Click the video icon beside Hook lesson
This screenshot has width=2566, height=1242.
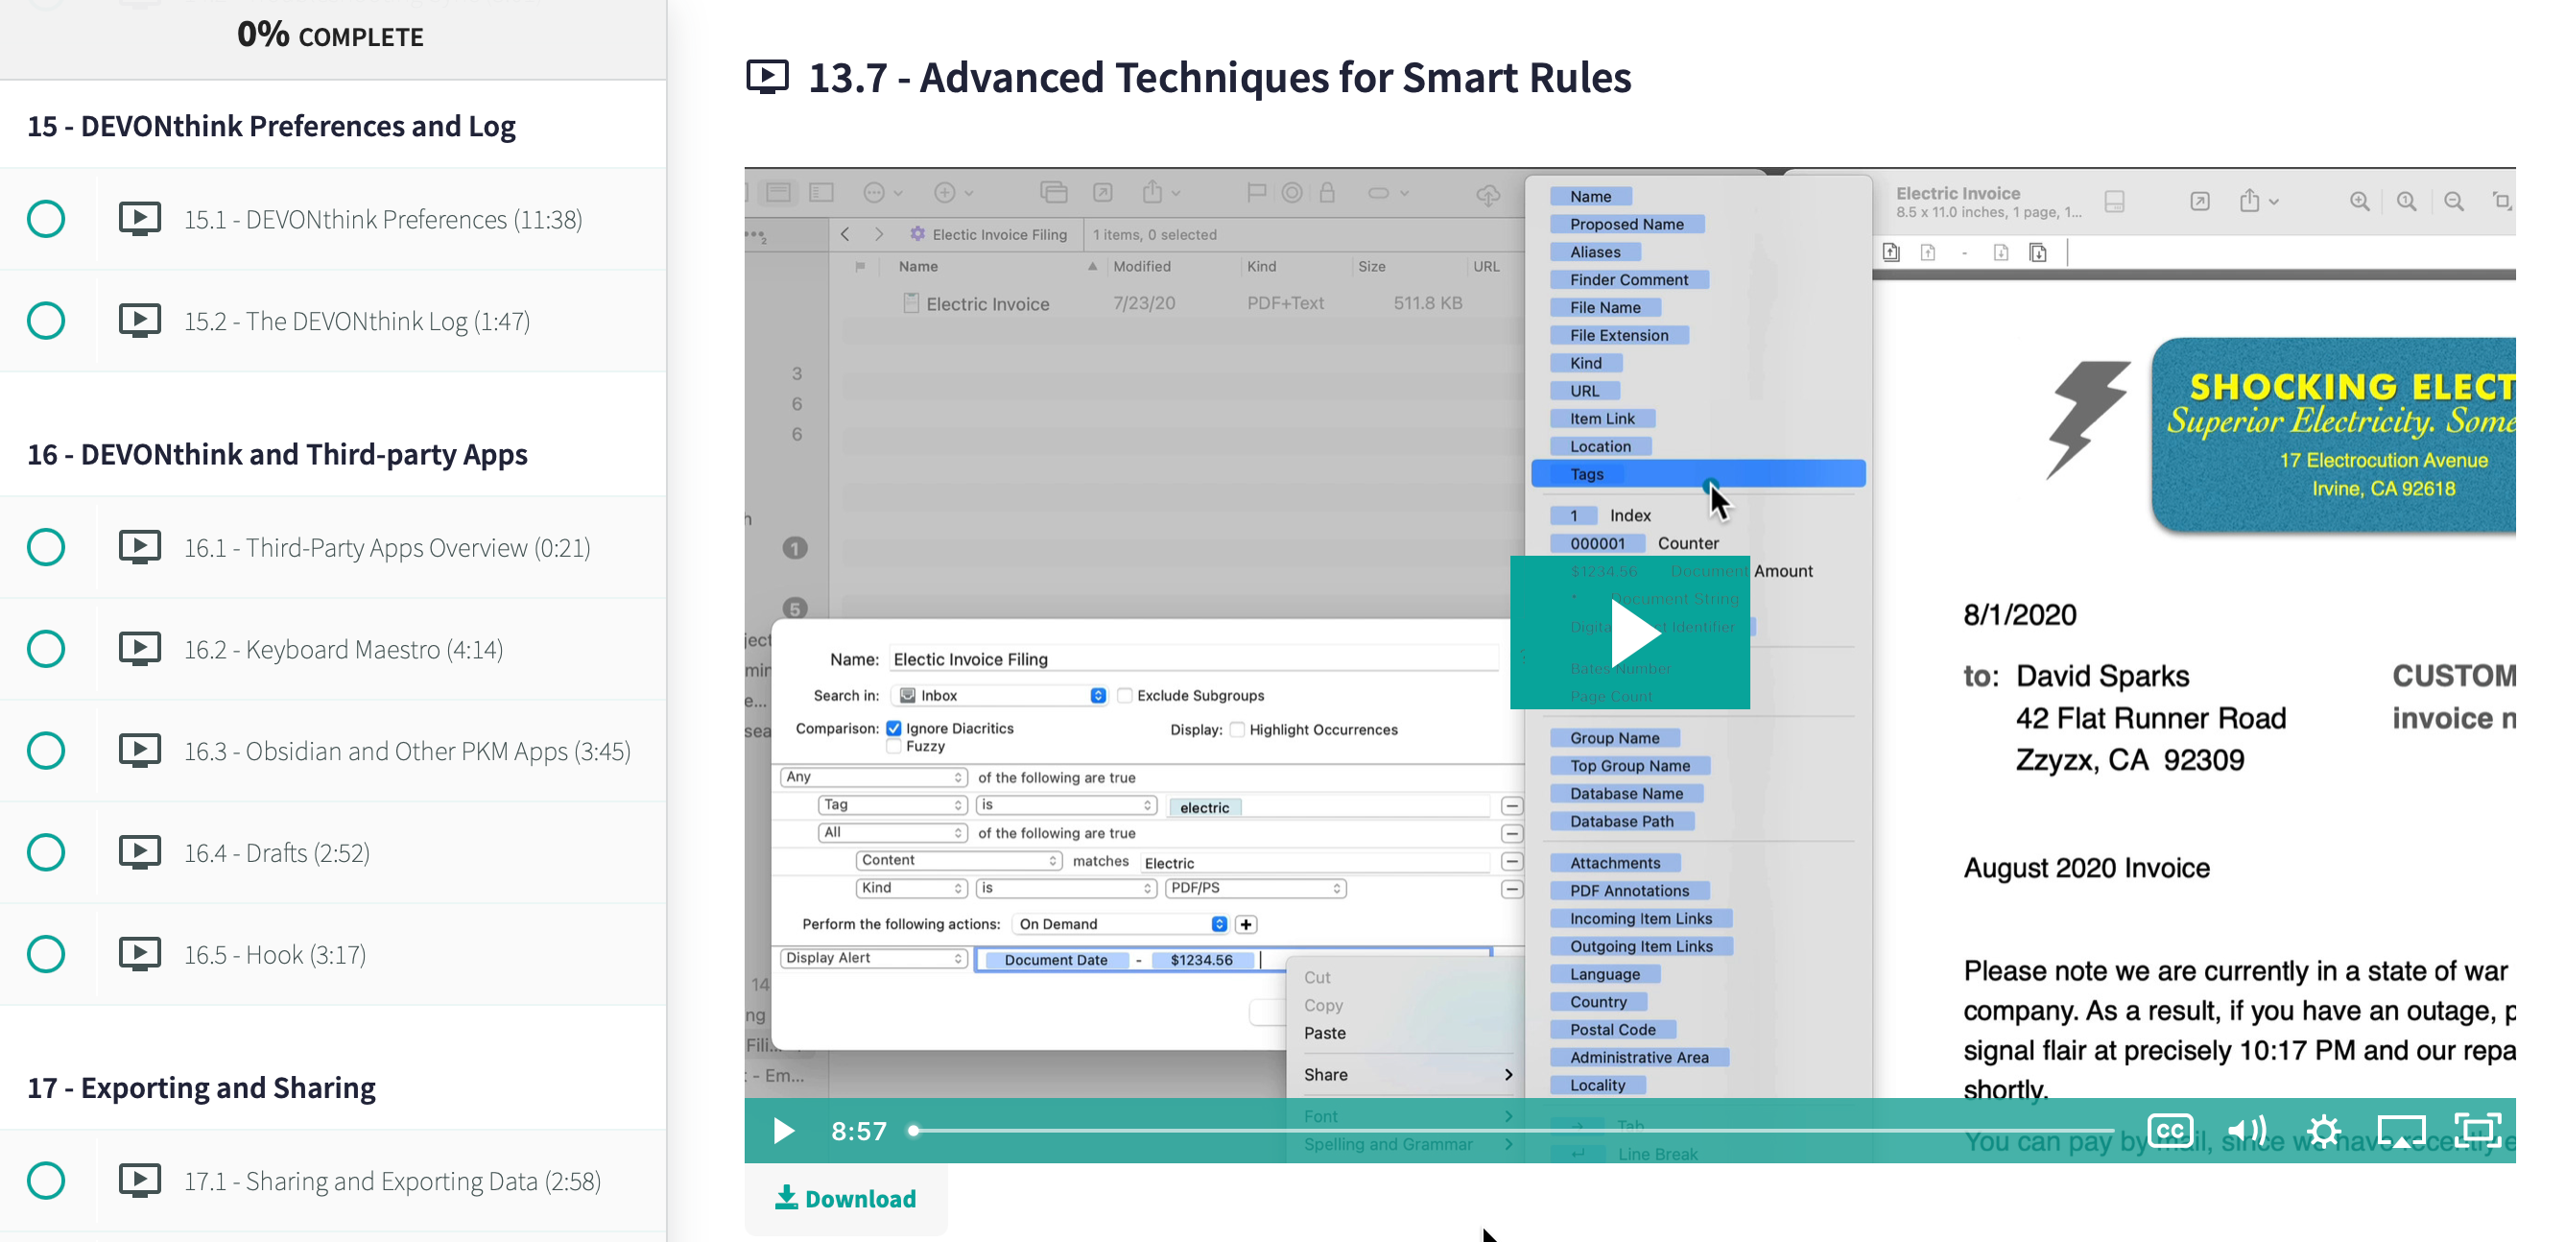coord(139,953)
